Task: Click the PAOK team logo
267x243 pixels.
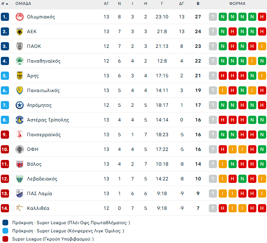Action: coord(19,46)
